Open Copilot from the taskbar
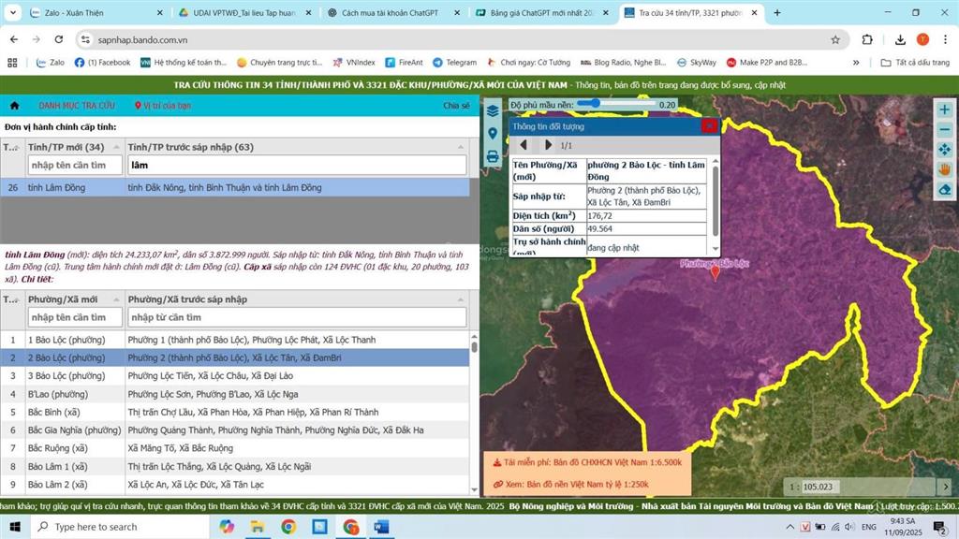The height and width of the screenshot is (539, 959). tap(227, 527)
